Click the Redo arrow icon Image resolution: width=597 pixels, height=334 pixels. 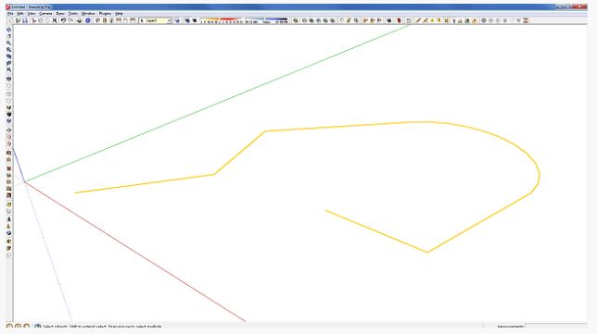click(x=70, y=20)
